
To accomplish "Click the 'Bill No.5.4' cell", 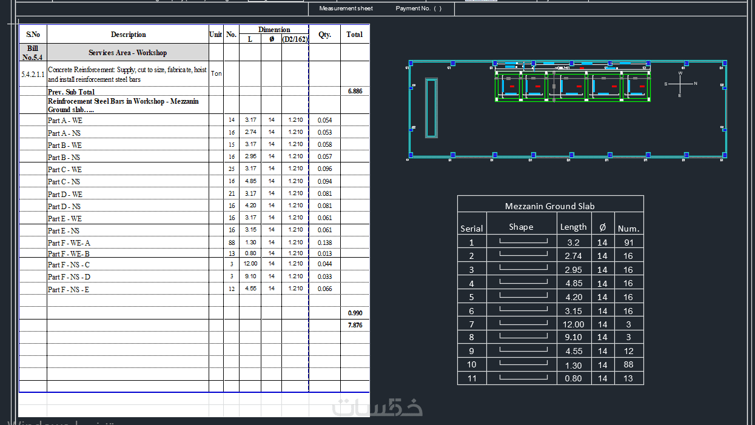I will click(x=33, y=52).
